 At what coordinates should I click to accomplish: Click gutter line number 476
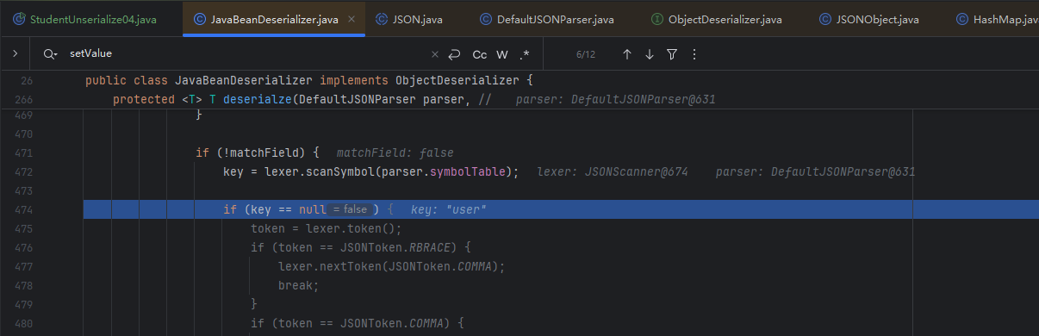pos(23,247)
